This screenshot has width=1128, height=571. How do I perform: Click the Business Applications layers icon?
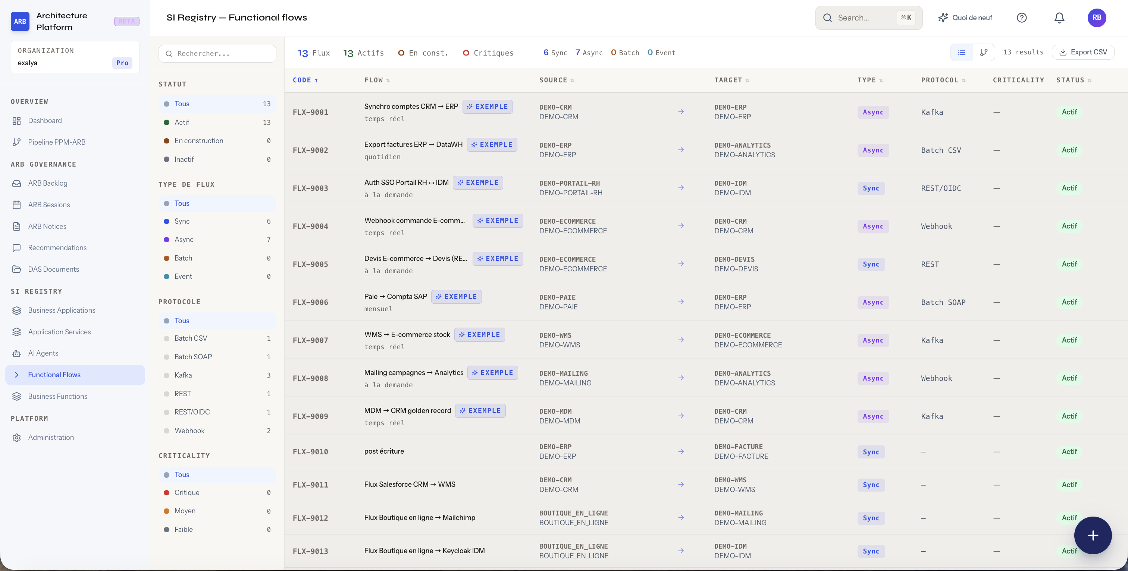coord(17,311)
